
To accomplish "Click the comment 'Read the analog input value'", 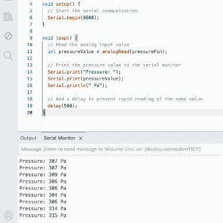I will click(88, 45).
